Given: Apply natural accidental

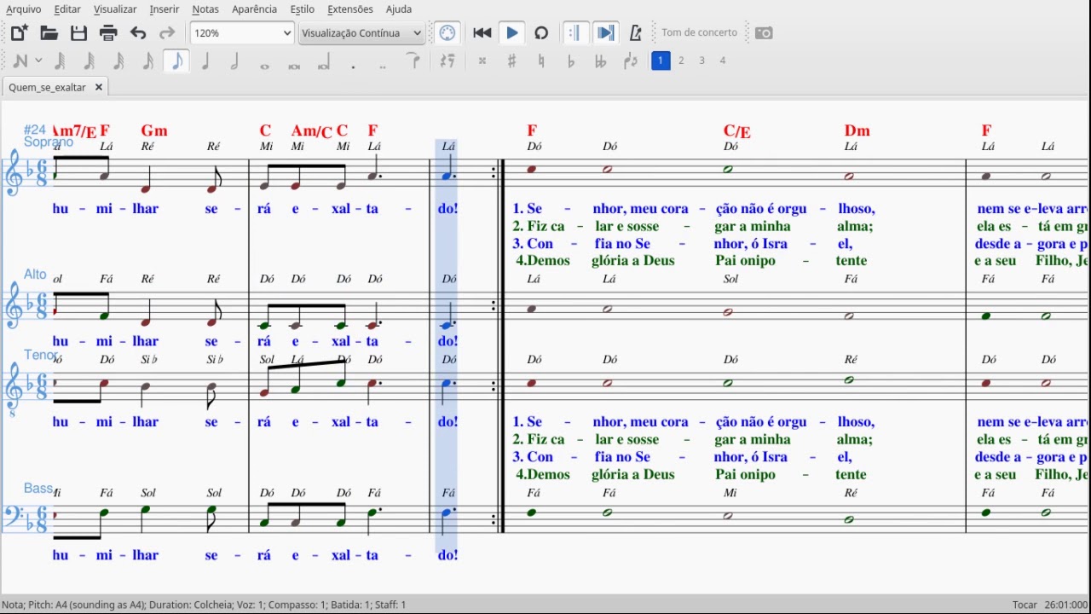Looking at the screenshot, I should tap(541, 61).
